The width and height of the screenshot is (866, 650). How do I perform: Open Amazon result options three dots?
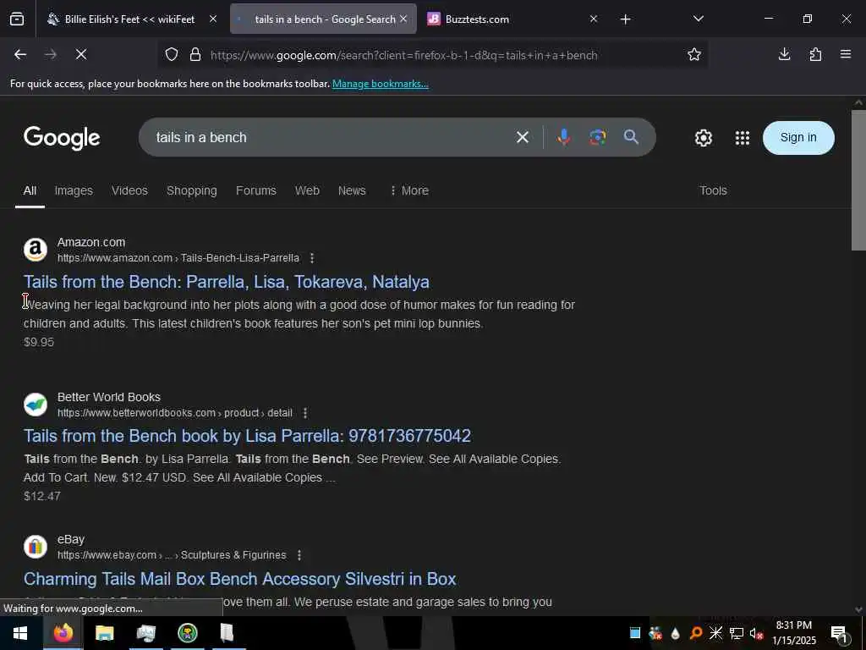click(312, 258)
